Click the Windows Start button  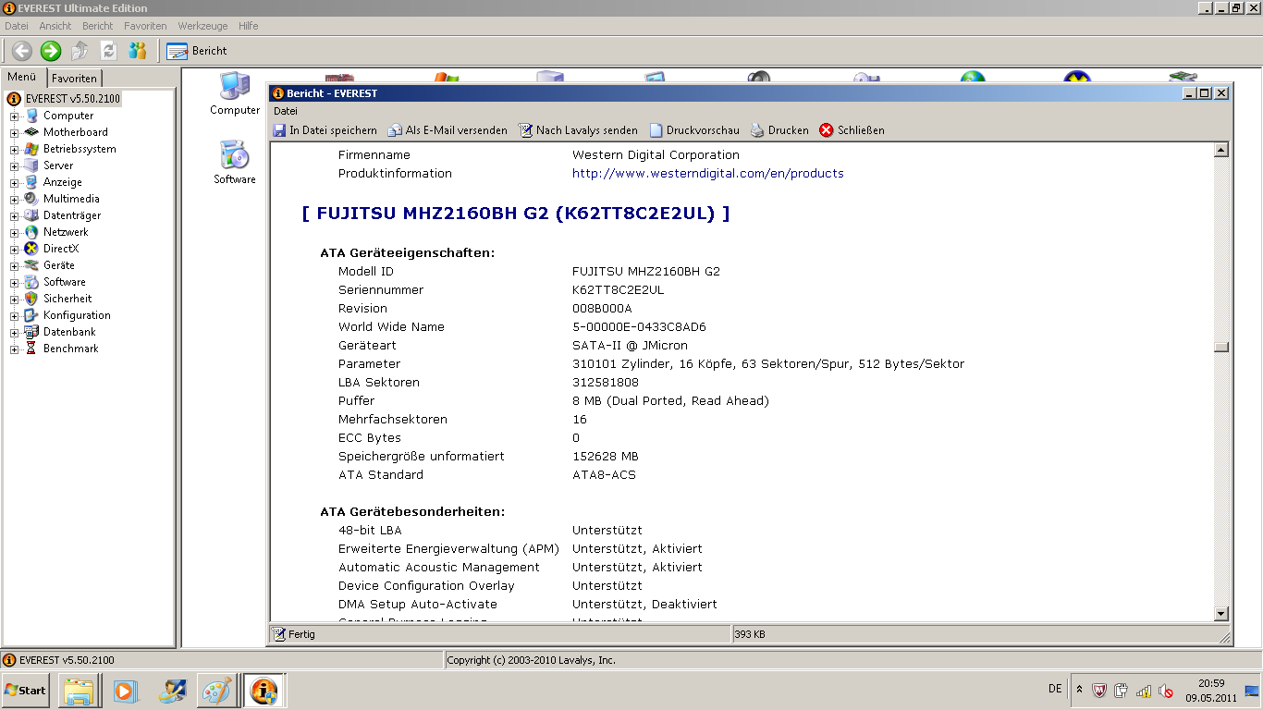coord(26,691)
